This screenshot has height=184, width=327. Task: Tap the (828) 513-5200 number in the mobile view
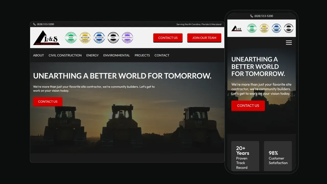(x=264, y=16)
